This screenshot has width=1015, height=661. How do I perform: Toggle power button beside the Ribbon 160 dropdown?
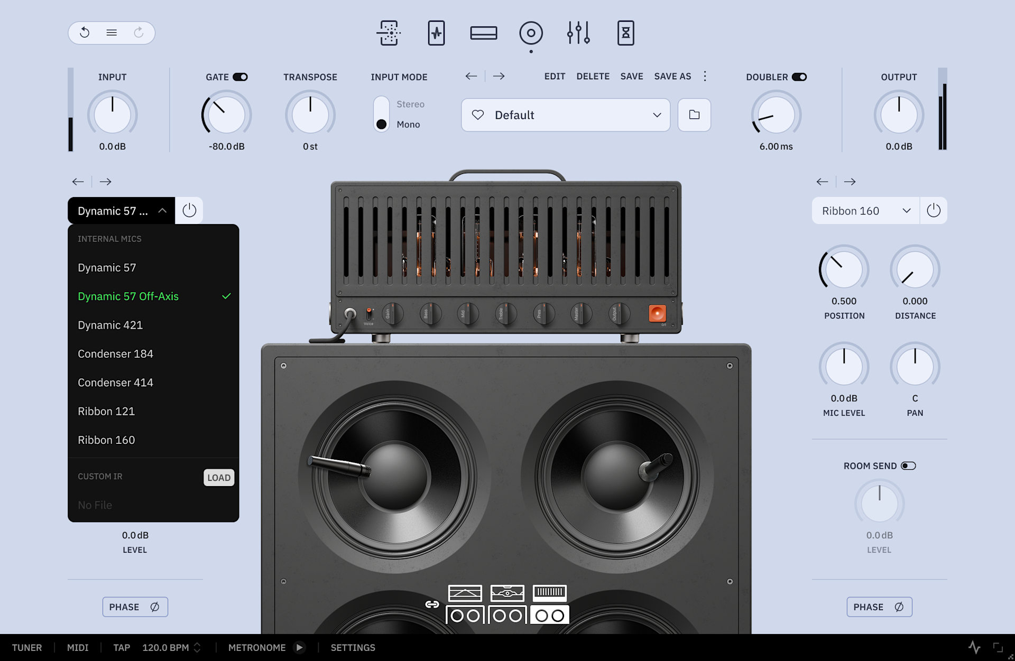tap(934, 210)
